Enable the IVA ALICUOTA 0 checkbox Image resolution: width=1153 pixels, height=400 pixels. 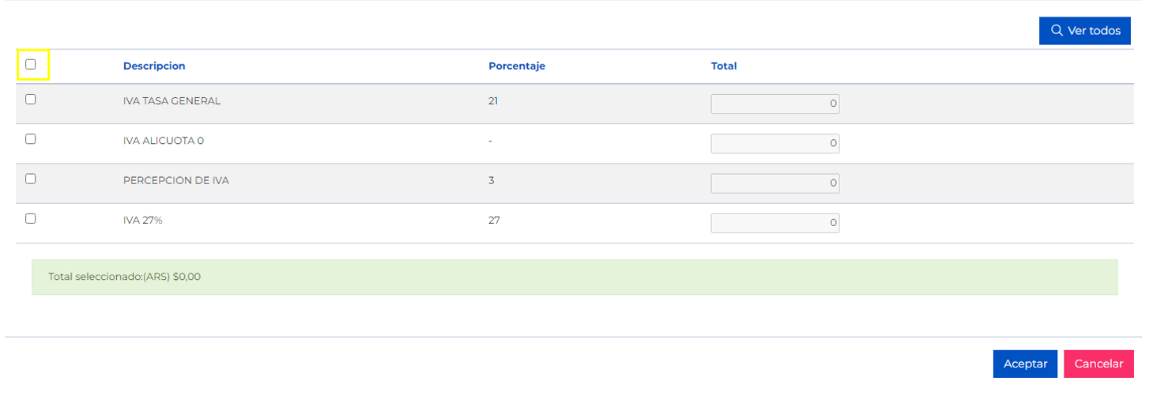(x=31, y=139)
